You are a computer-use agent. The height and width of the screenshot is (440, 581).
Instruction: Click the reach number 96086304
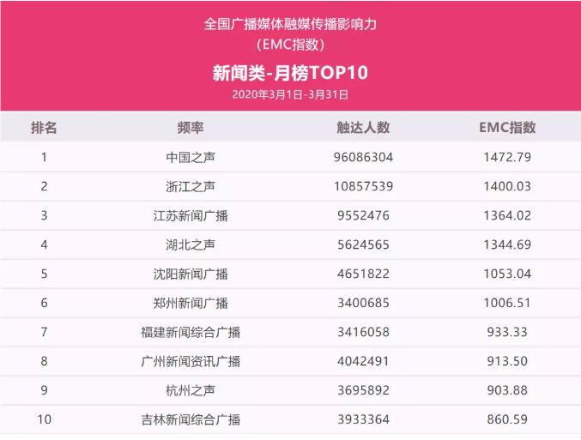tap(363, 158)
